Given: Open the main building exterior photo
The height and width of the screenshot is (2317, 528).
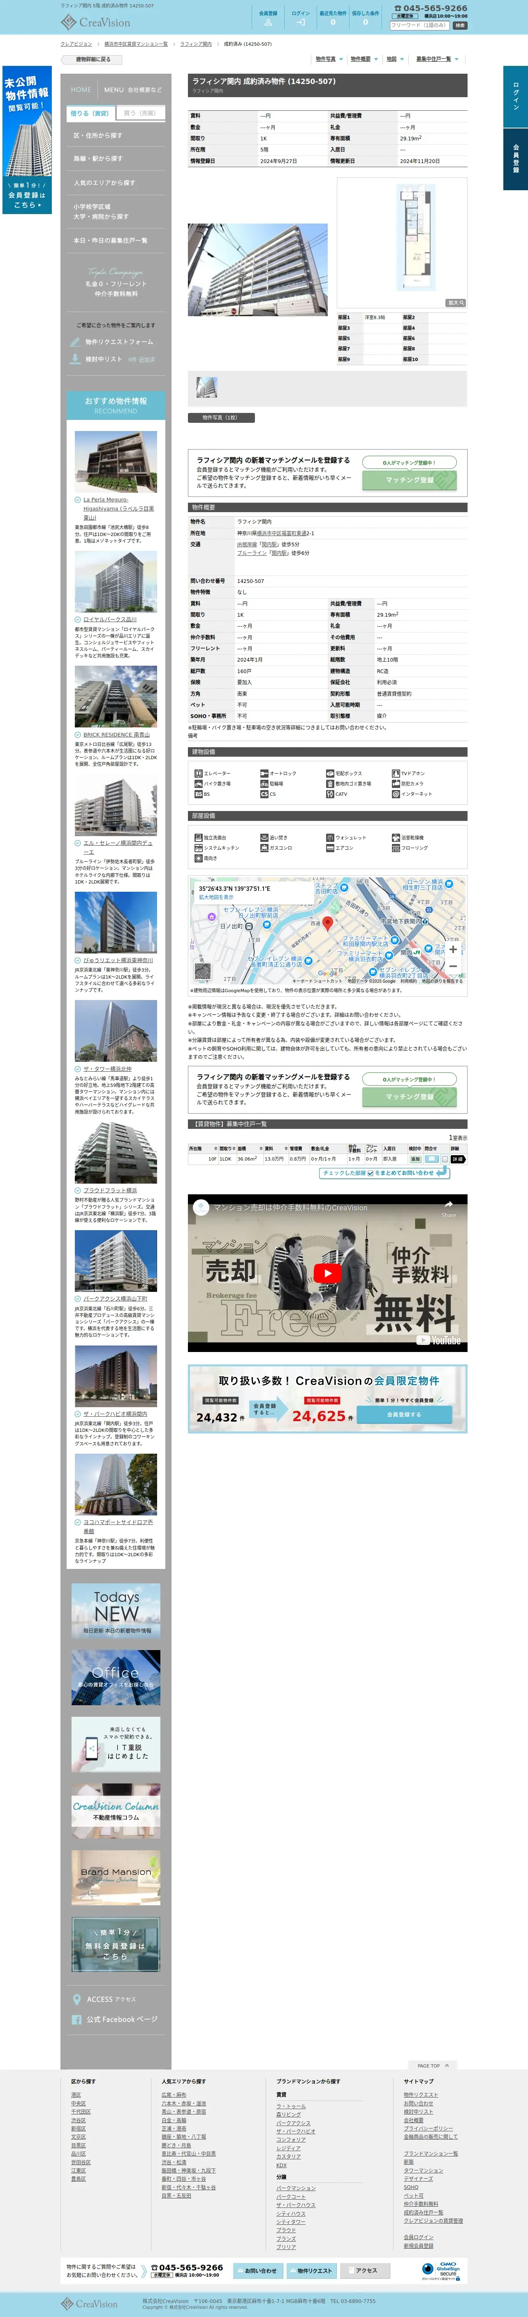Looking at the screenshot, I should point(257,270).
